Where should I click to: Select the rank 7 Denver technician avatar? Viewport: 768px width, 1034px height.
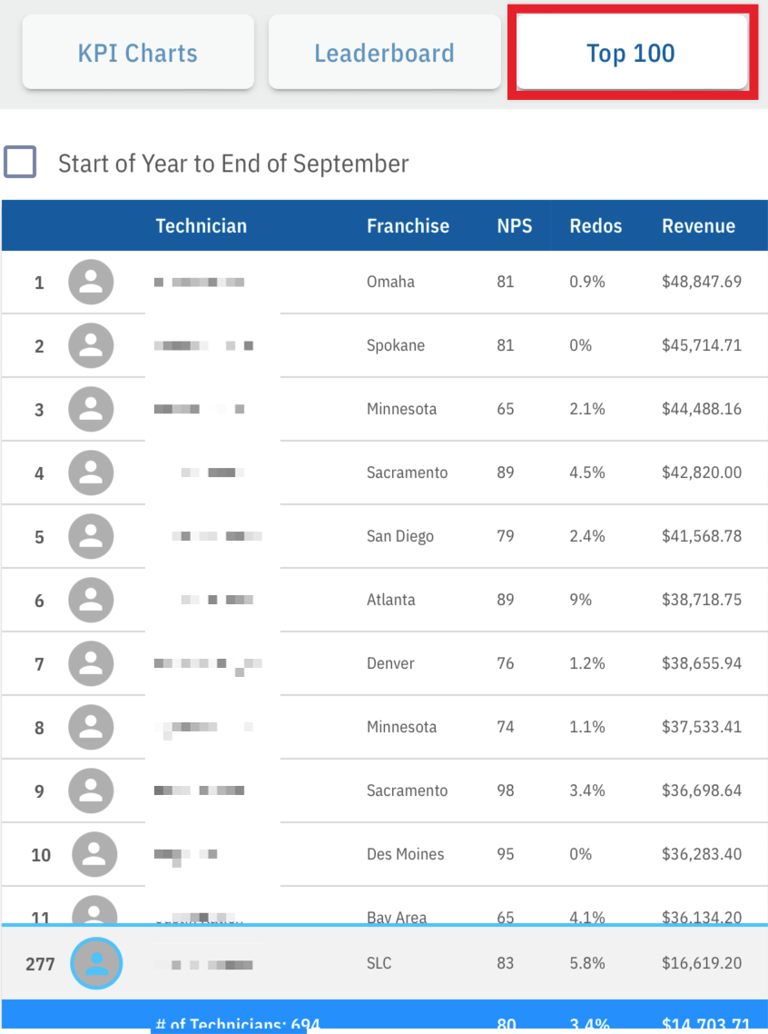tap(91, 663)
